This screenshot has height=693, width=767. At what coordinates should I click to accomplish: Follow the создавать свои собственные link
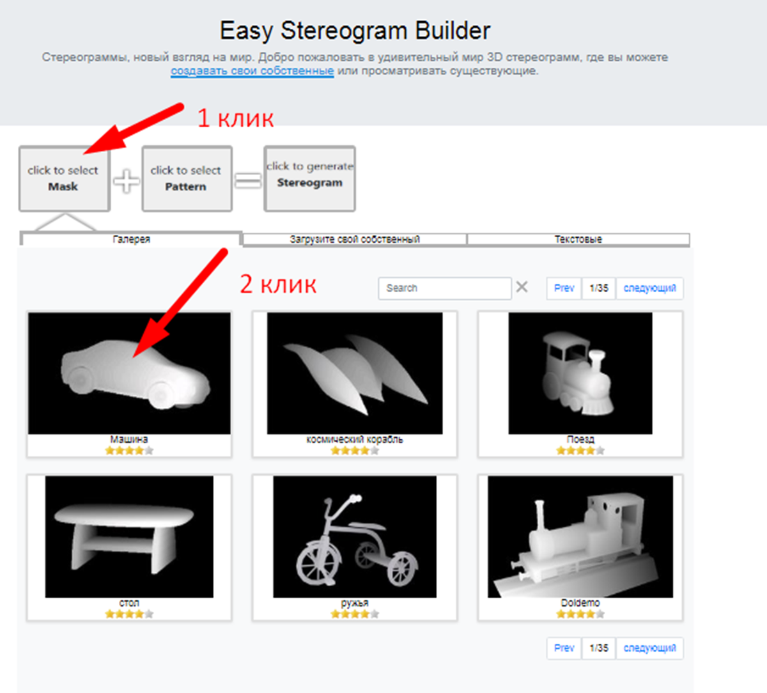(252, 71)
